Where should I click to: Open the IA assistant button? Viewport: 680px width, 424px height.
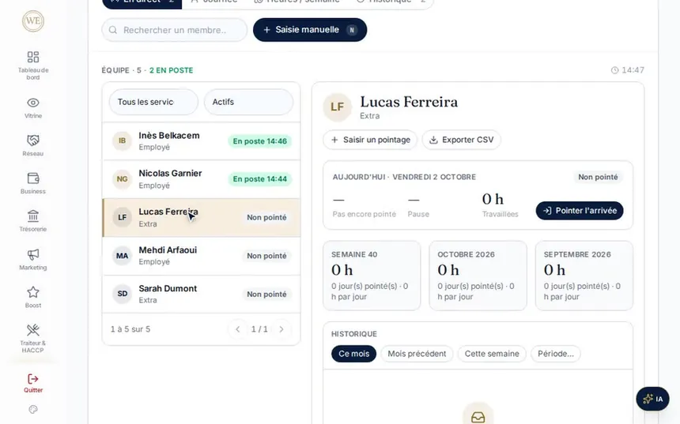pos(652,399)
